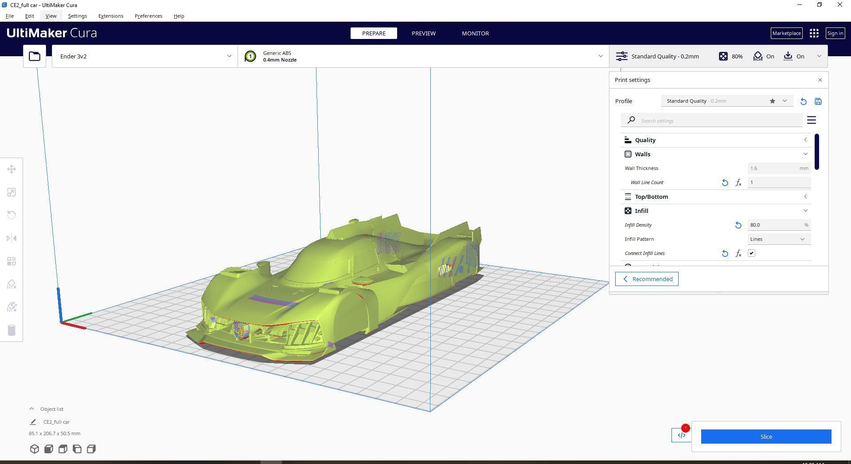Discard current profile changes
Screen dimensions: 851x464
click(x=803, y=101)
